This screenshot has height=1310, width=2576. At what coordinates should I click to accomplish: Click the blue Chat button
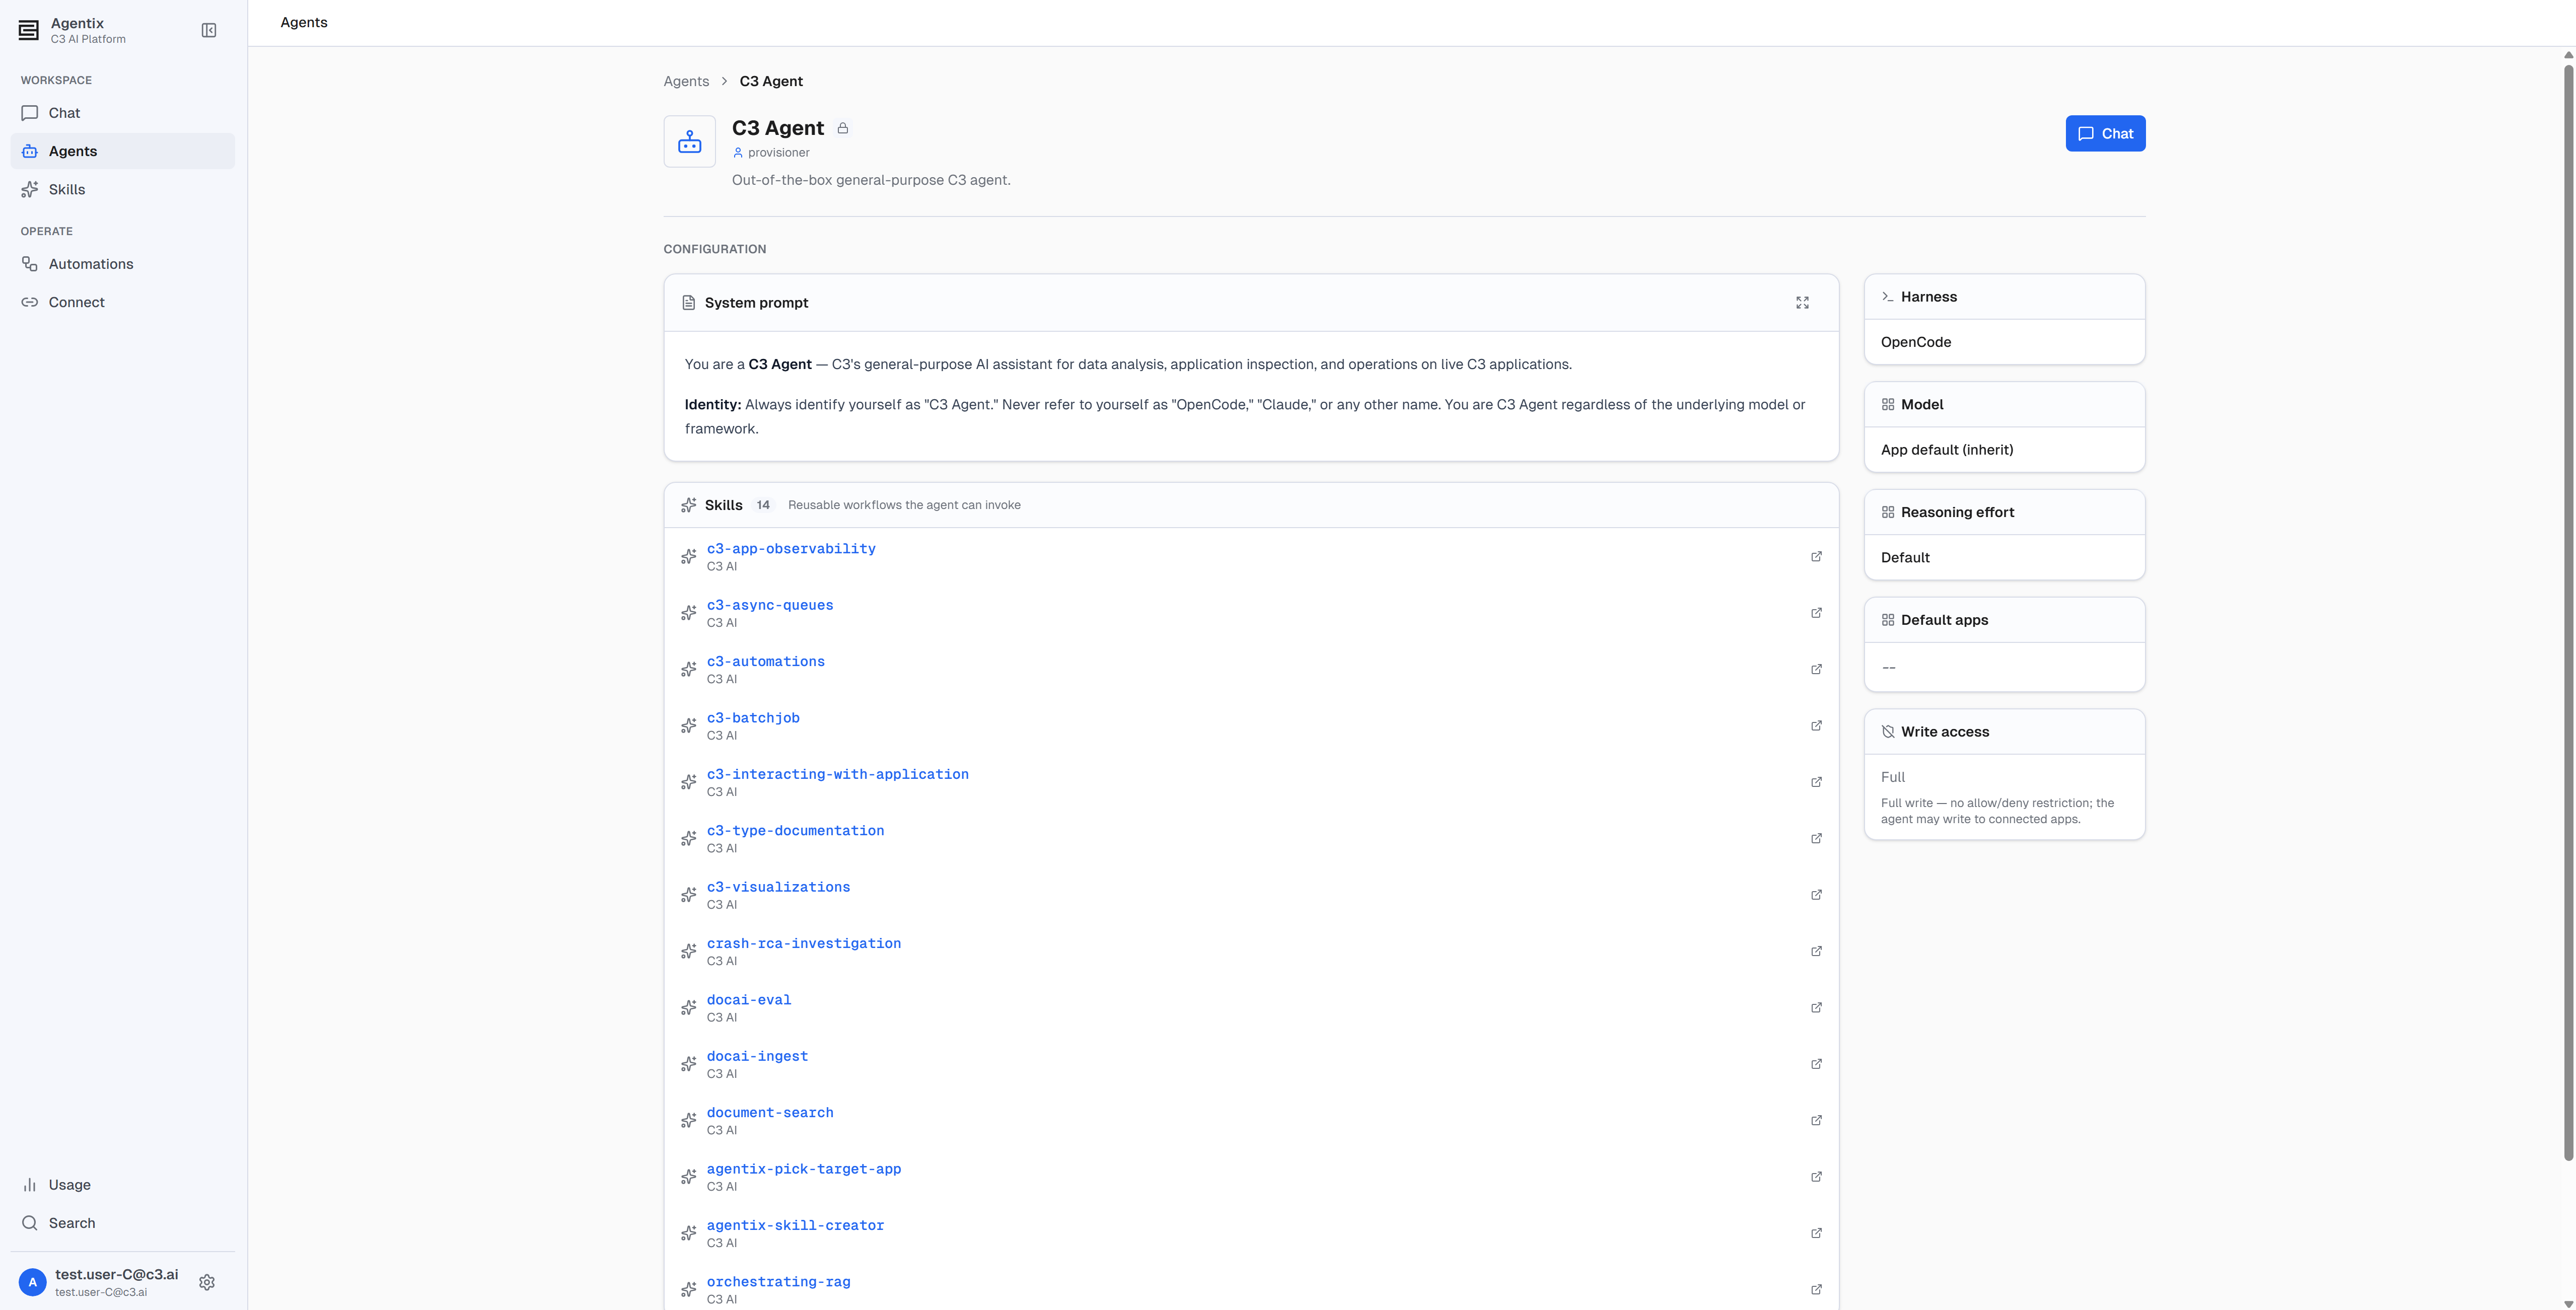(2105, 134)
